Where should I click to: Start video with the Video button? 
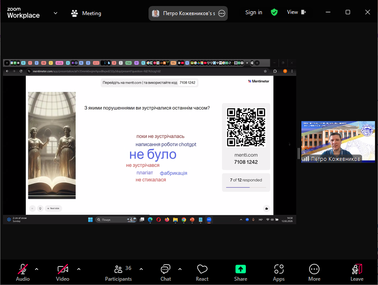click(x=62, y=272)
